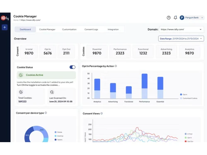Click info icon next to Opt In Percentage by Action

coord(116,66)
